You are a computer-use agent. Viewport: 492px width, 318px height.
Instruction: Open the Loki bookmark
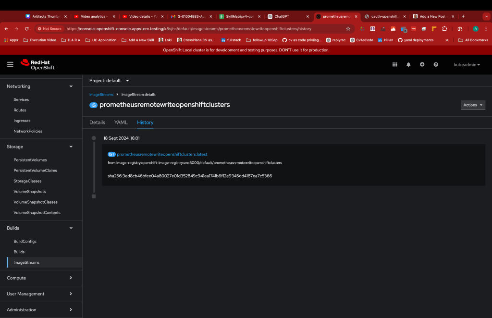(165, 40)
